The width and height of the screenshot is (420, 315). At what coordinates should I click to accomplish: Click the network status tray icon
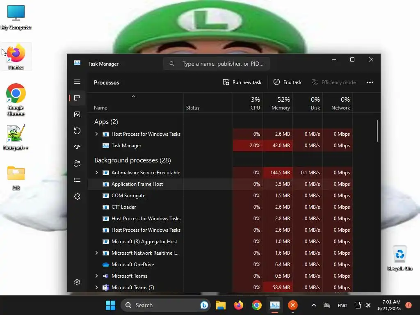[358, 305]
